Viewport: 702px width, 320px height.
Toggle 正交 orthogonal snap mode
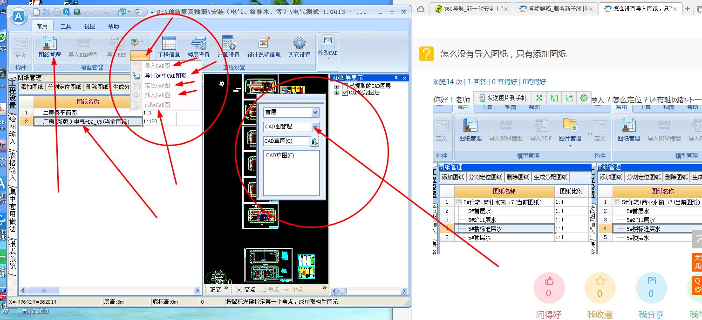pyautogui.click(x=216, y=289)
